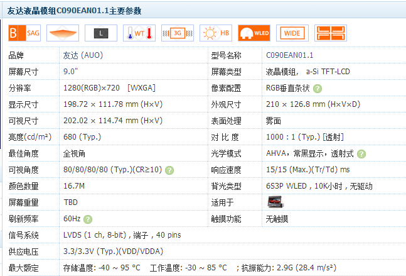Click the WIDE feature icon
This screenshot has height=276, width=406.
(x=292, y=33)
